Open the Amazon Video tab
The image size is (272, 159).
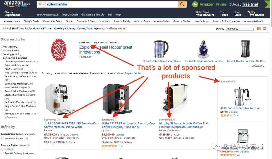click(x=162, y=21)
